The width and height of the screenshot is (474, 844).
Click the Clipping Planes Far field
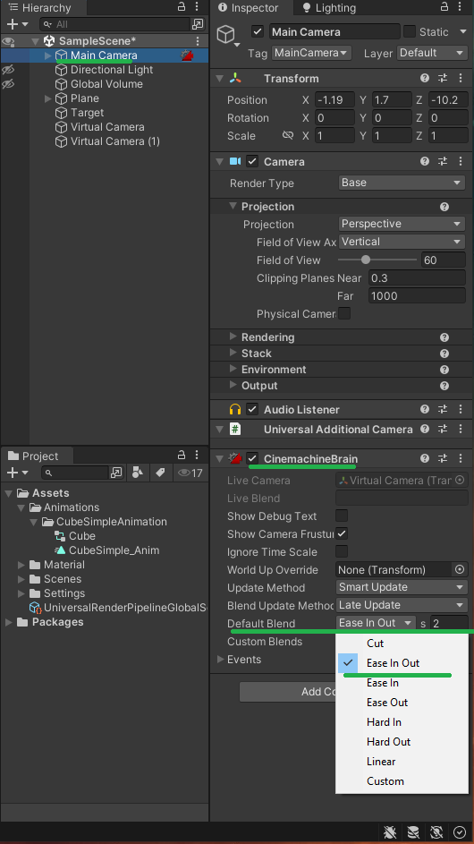tap(417, 295)
